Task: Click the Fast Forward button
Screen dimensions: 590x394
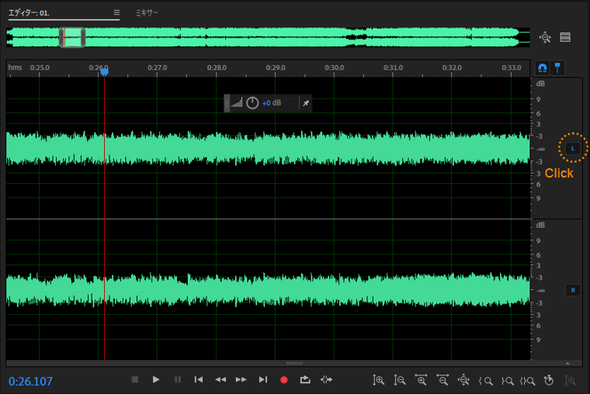Action: (241, 380)
